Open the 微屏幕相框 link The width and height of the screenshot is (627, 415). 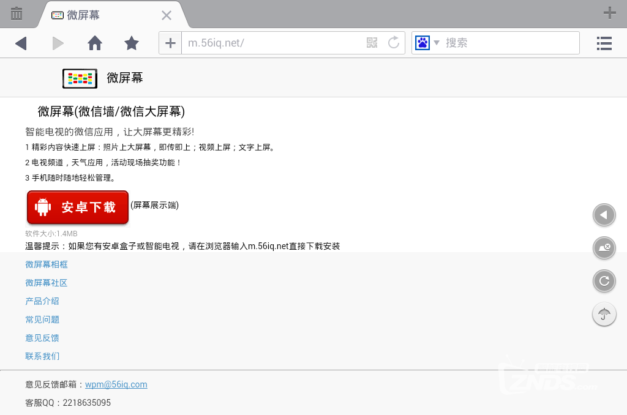pos(47,264)
